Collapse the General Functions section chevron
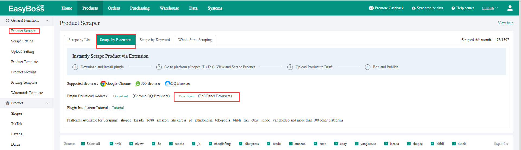The width and height of the screenshot is (521, 150). click(47, 21)
